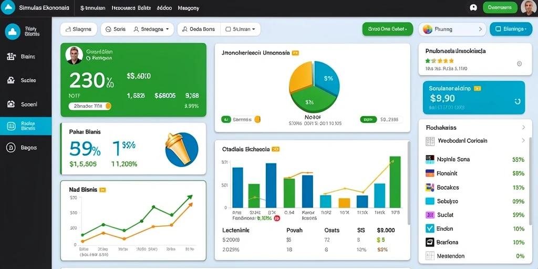Click the Endon checkmark icon in list
The width and height of the screenshot is (538, 269).
point(430,229)
